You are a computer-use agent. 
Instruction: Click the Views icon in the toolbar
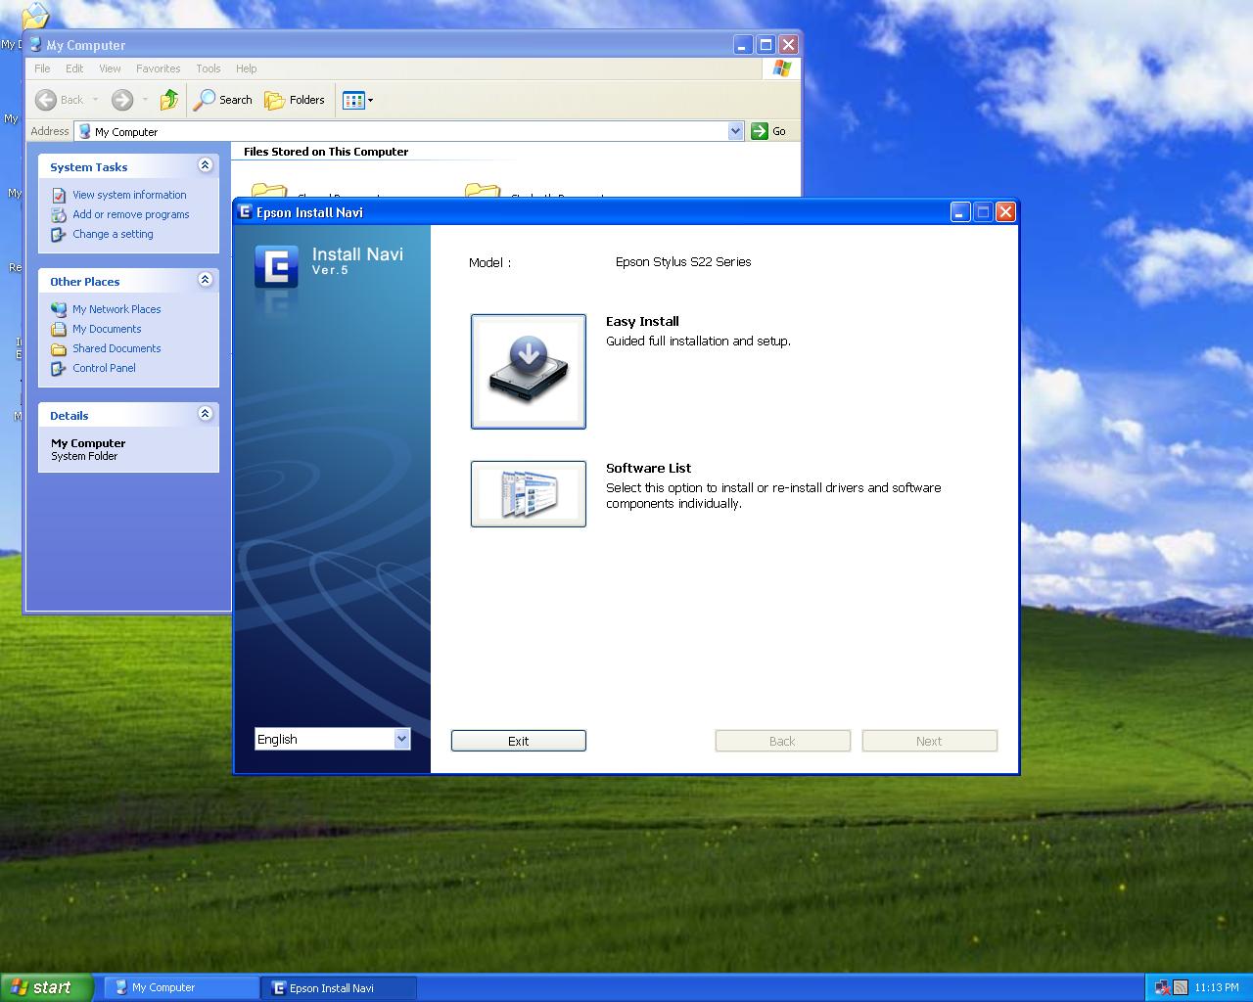[353, 100]
